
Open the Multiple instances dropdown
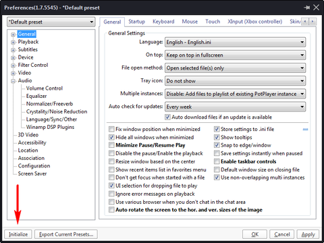tap(235, 94)
